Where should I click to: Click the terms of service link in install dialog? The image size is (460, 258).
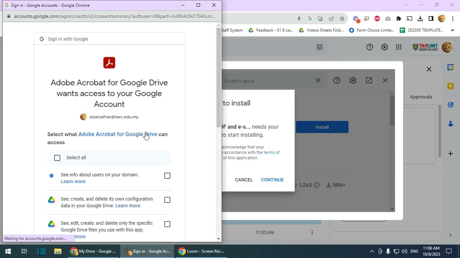[x=272, y=152]
